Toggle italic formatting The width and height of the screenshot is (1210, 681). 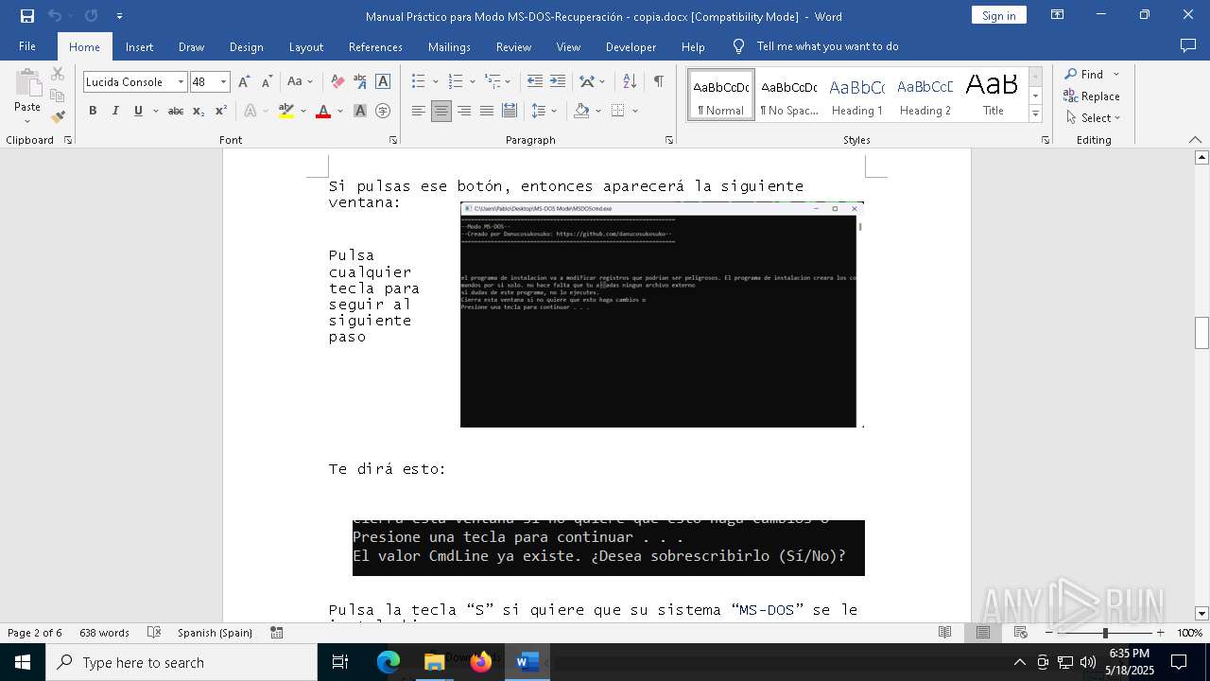115,111
